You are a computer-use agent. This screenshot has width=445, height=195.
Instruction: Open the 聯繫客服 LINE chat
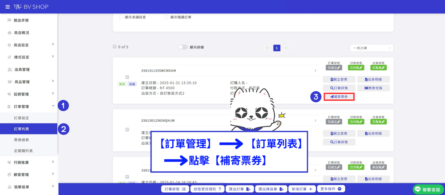click(428, 189)
